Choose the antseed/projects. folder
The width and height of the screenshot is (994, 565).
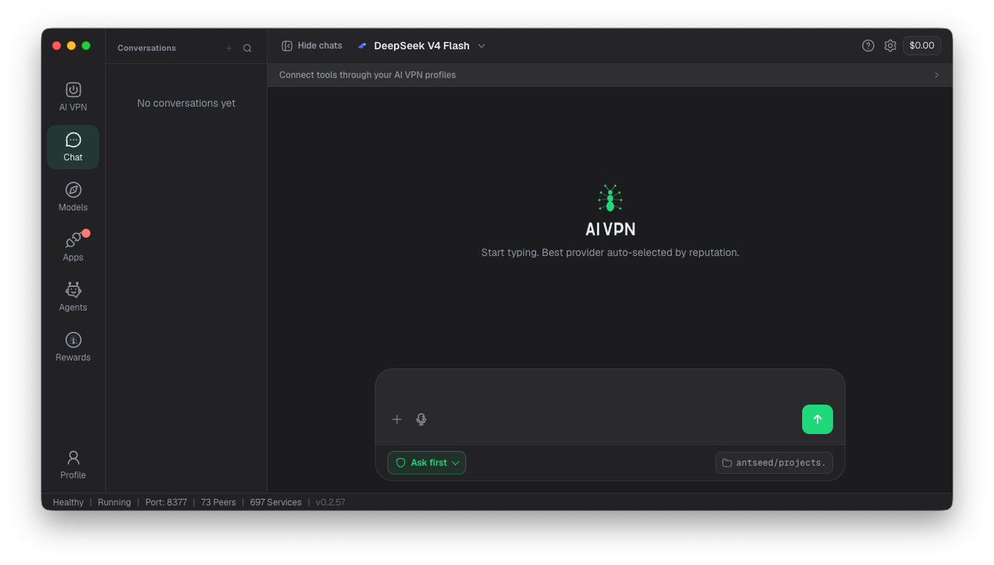point(774,463)
